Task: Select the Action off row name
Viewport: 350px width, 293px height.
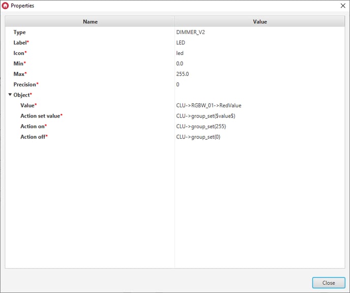Action: coord(33,137)
